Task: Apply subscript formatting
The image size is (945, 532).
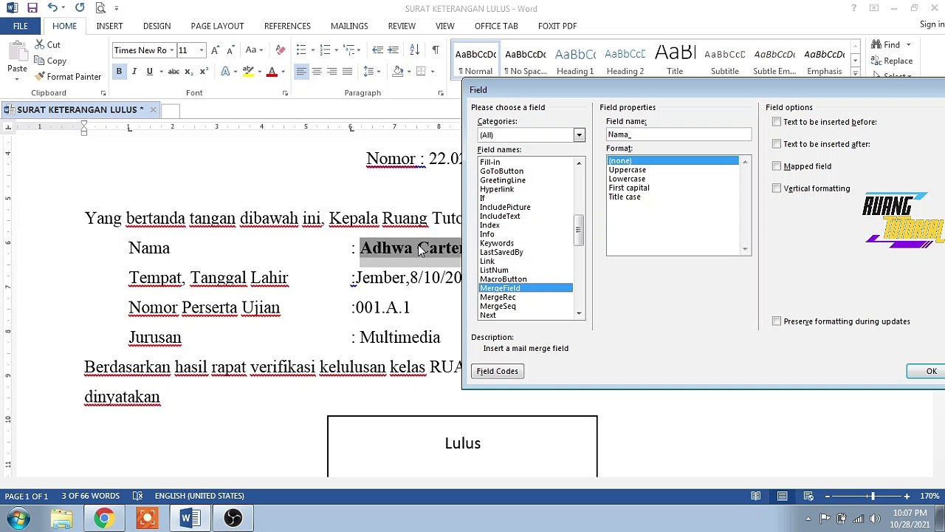Action: tap(188, 72)
